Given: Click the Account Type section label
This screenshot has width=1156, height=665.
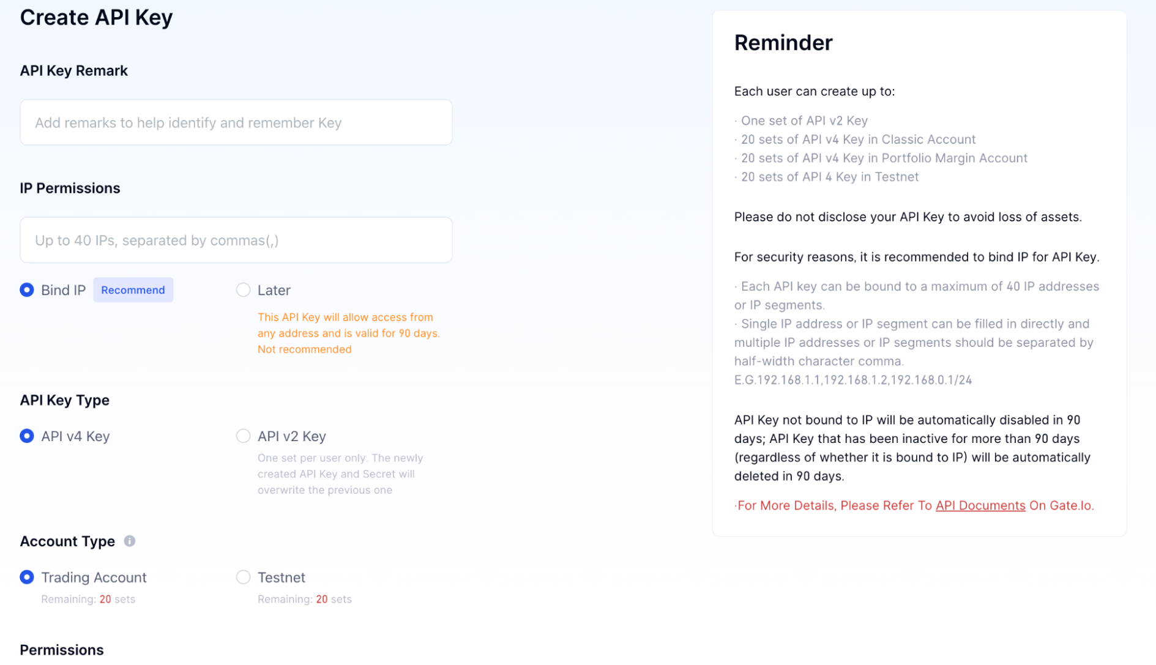Looking at the screenshot, I should coord(67,541).
